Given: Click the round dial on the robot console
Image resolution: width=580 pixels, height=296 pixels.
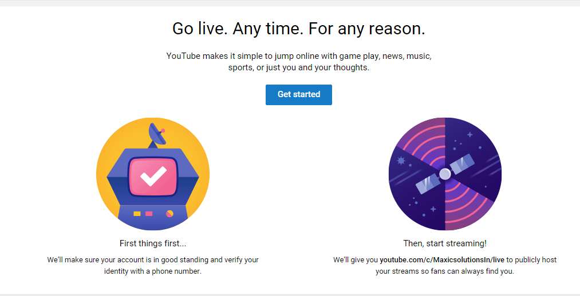Looking at the screenshot, I should [x=169, y=214].
